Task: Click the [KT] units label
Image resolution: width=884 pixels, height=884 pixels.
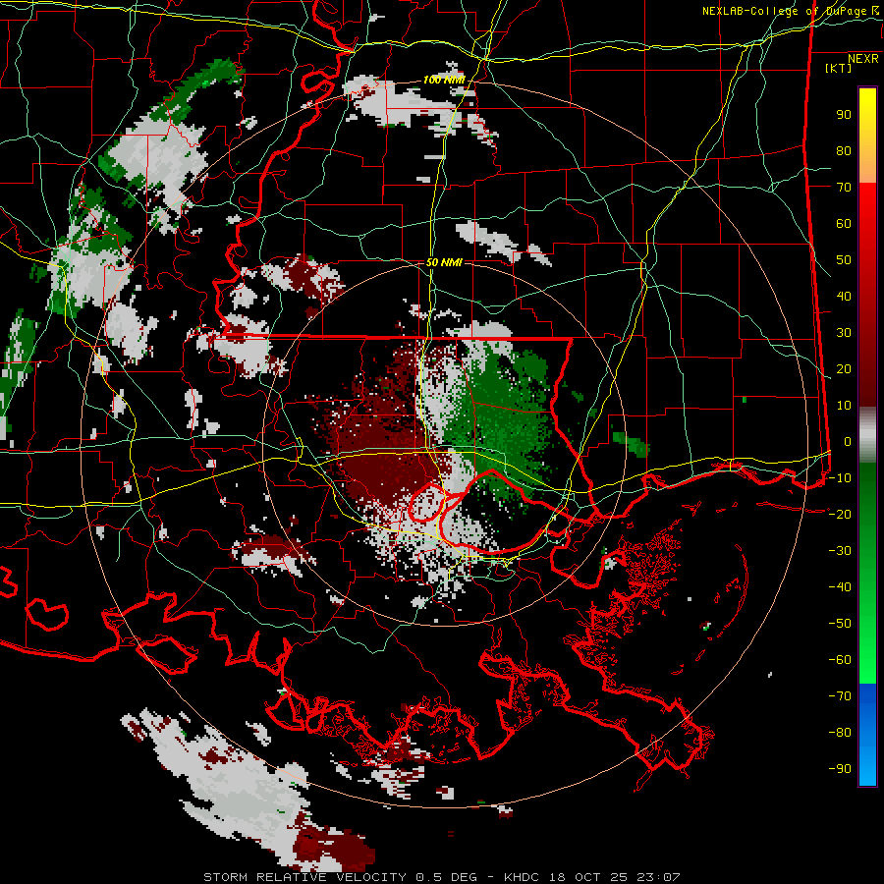Action: pyautogui.click(x=838, y=68)
